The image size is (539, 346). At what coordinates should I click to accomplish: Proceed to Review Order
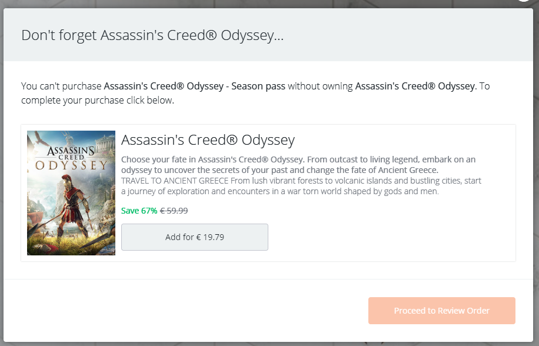[442, 311]
